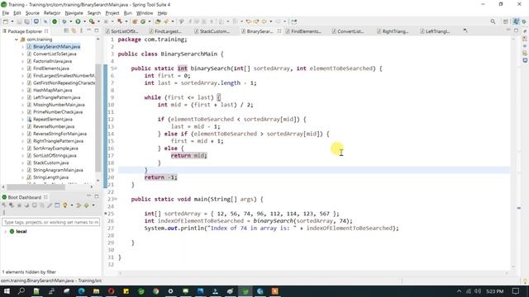
Task: Click the Boot Dashboard stop icon
Action: click(19, 205)
